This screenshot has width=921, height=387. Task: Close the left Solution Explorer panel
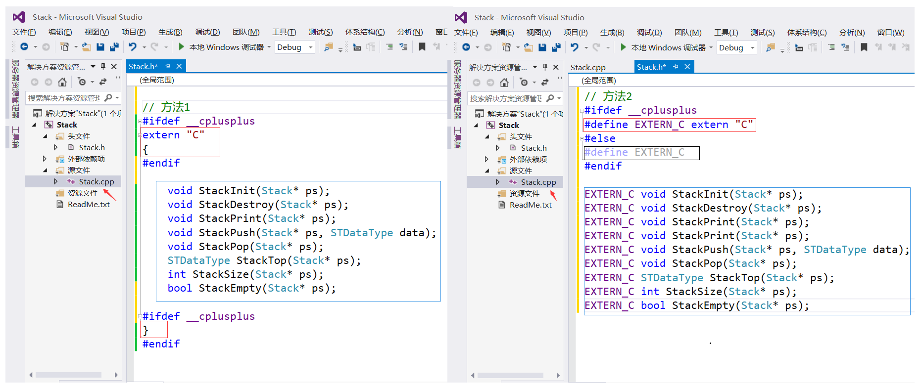[114, 66]
